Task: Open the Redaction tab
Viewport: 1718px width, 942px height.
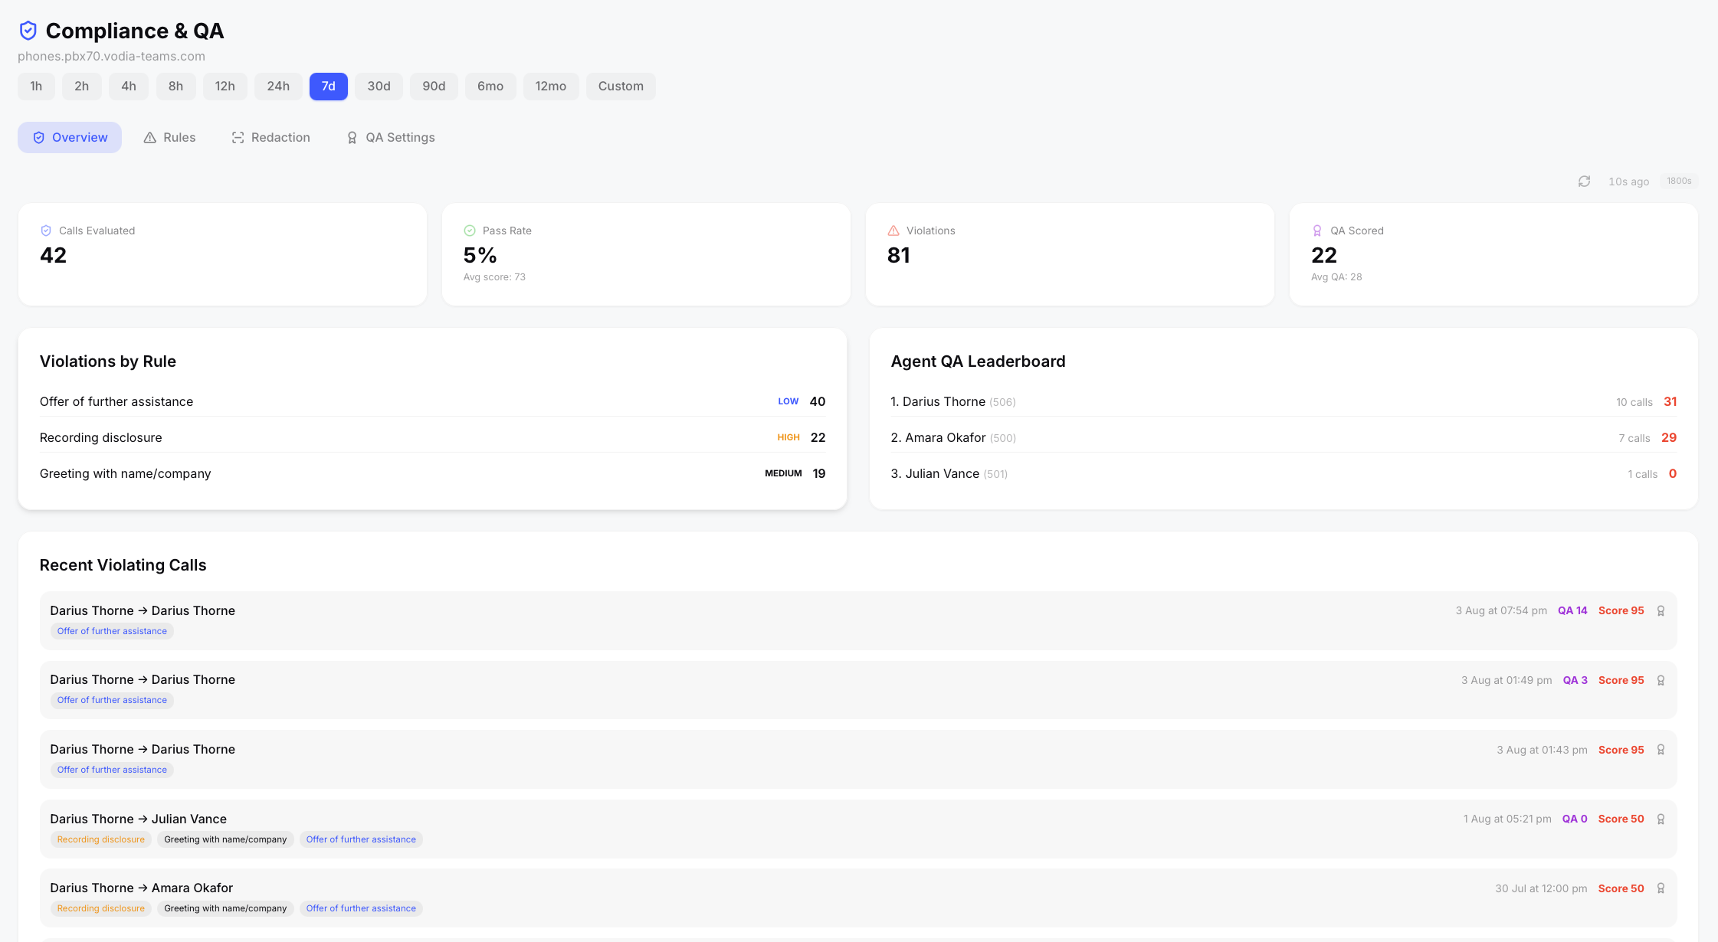Action: tap(271, 137)
